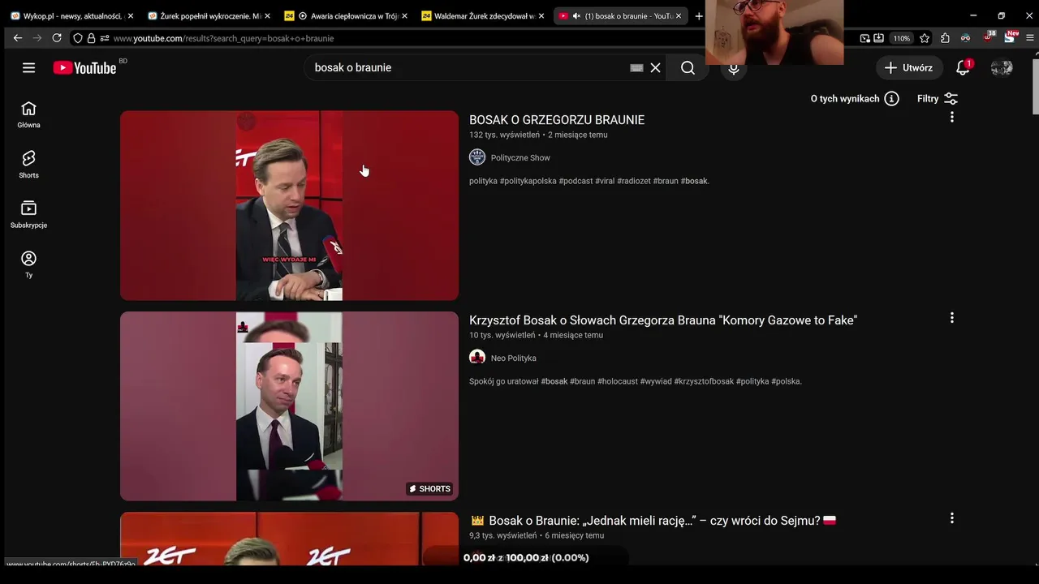
Task: Open options for Komory Gazowe to Fake video
Action: click(951, 318)
